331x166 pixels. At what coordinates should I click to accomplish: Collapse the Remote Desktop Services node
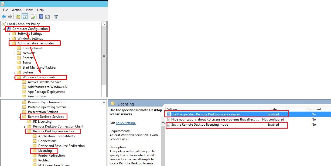[x=20, y=117]
